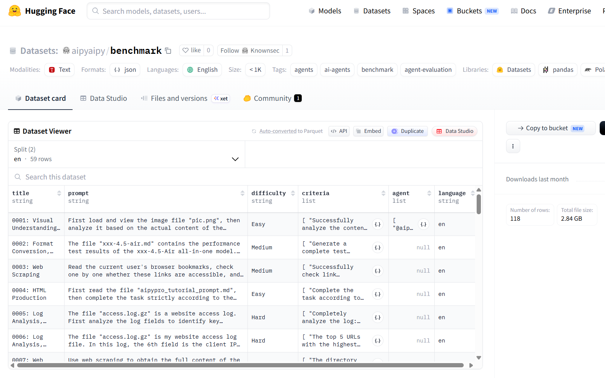
Task: Select the agent-evaluation tag
Action: [428, 70]
